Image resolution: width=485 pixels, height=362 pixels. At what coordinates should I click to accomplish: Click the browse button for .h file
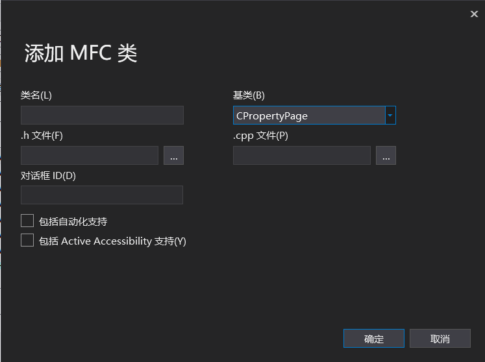pyautogui.click(x=173, y=156)
